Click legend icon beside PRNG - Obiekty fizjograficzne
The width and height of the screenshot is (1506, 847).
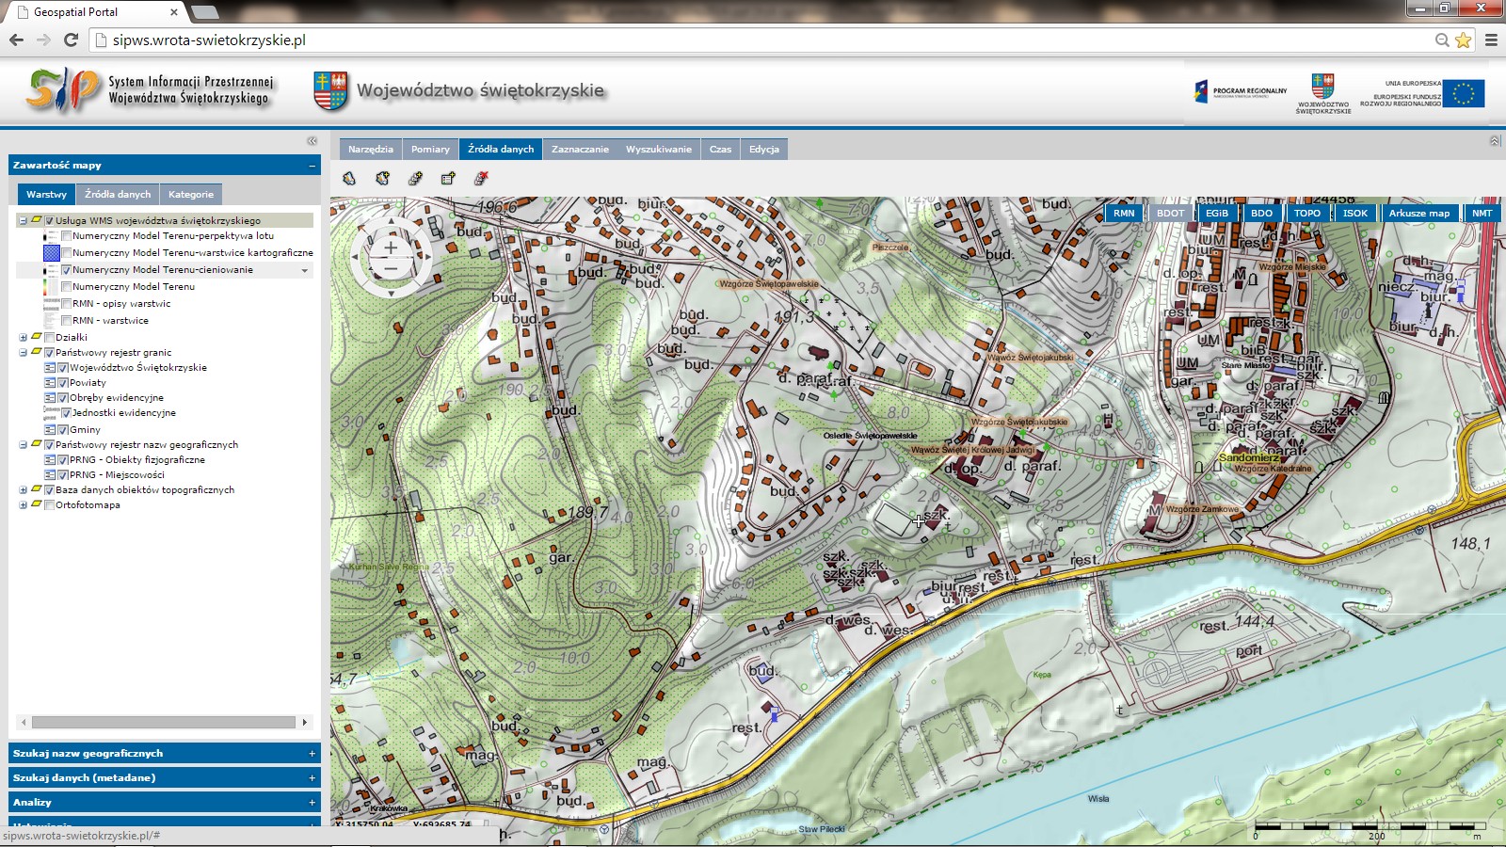50,460
